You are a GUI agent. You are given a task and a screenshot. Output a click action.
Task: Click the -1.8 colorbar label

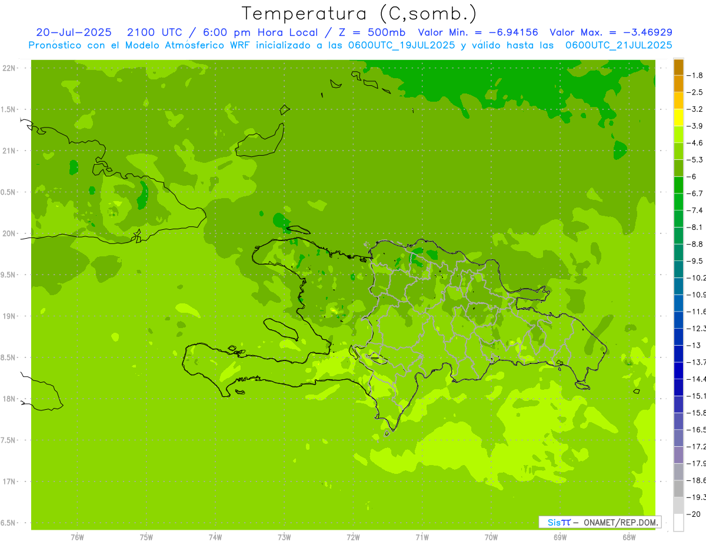coord(695,75)
